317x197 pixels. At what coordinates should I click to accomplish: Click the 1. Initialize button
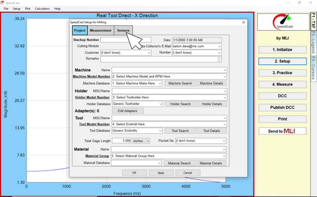click(282, 50)
